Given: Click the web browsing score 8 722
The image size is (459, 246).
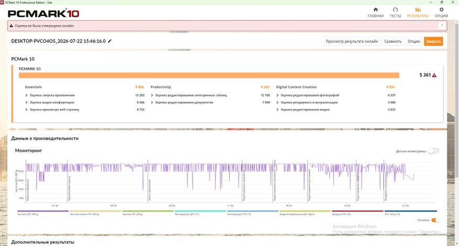Looking at the screenshot, I should coord(140,110).
